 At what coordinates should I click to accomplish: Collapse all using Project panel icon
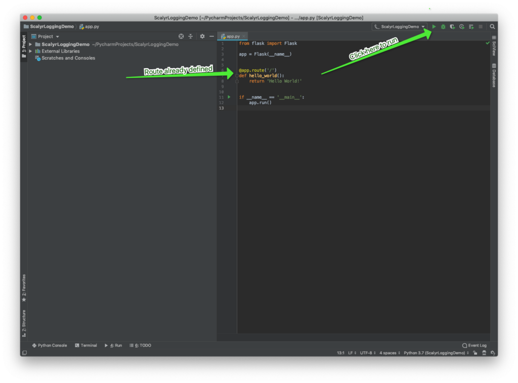tap(191, 36)
